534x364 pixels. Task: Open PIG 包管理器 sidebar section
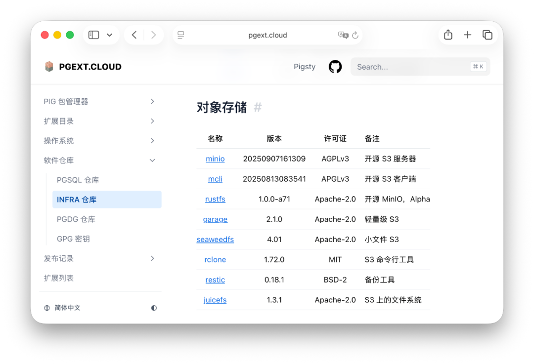click(66, 101)
